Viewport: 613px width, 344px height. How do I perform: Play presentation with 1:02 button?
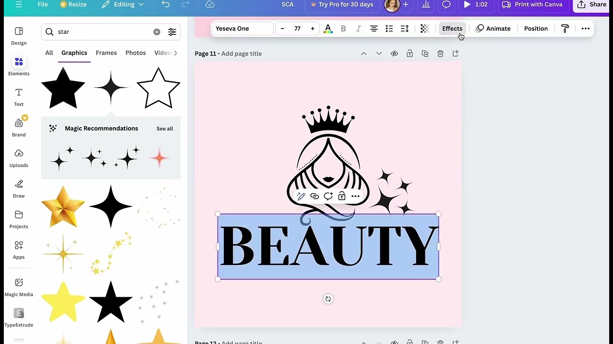475,5
